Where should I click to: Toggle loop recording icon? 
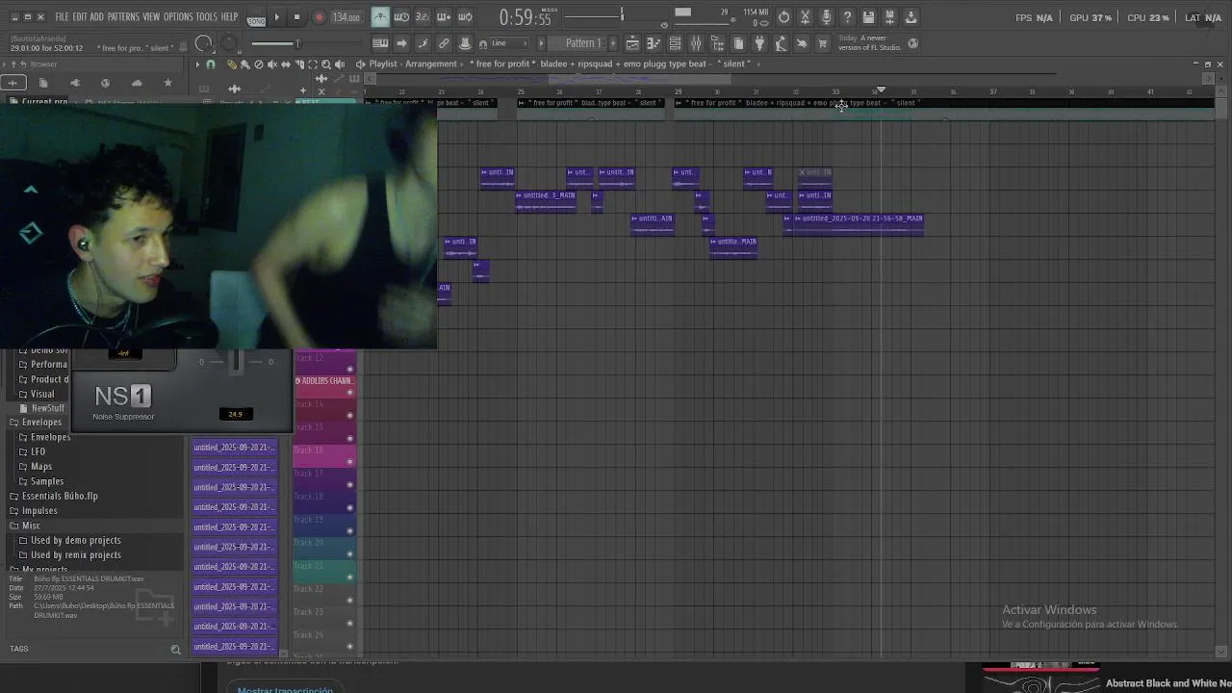465,17
